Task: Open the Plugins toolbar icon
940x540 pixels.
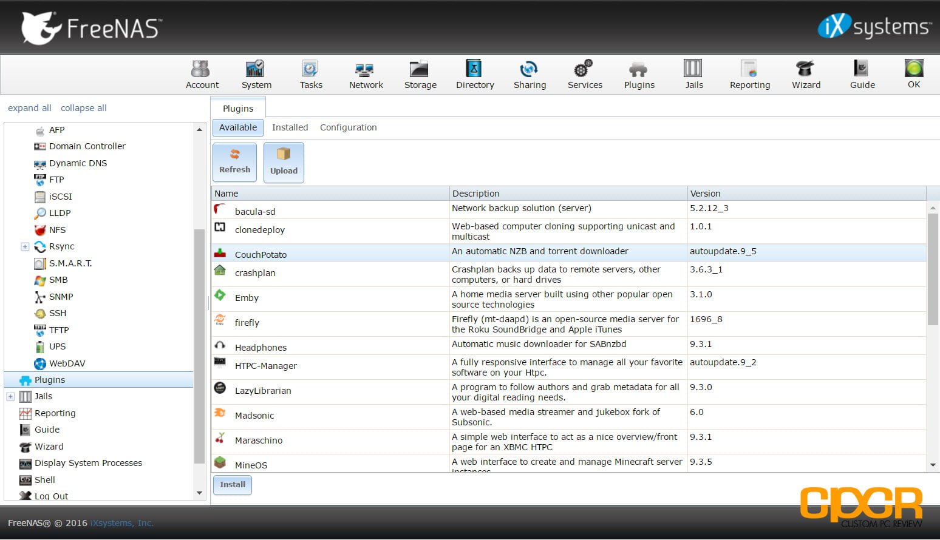Action: pos(639,75)
